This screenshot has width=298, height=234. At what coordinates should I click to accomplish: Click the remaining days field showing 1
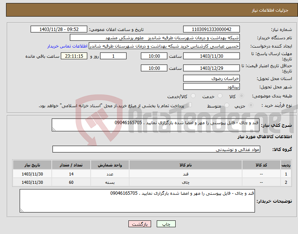click(113, 56)
